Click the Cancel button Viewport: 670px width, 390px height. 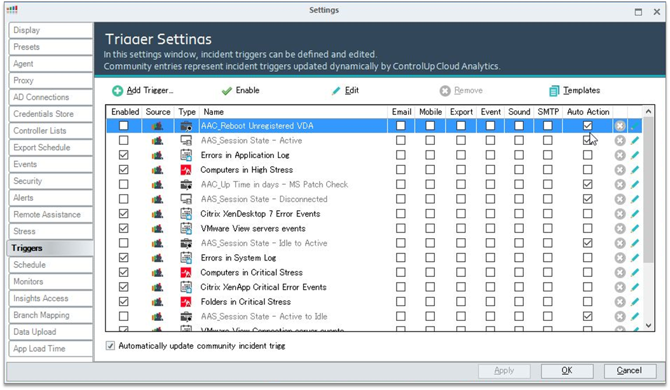(x=629, y=370)
